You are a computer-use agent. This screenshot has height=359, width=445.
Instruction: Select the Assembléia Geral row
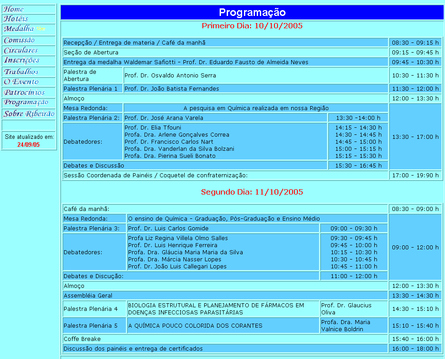pos(225,295)
